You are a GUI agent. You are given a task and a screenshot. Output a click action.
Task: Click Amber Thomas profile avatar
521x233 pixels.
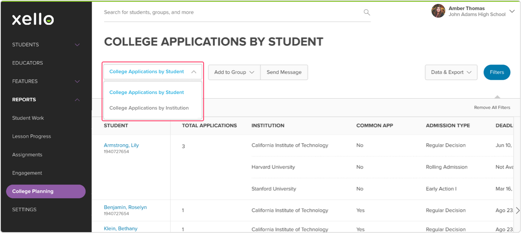(x=438, y=11)
